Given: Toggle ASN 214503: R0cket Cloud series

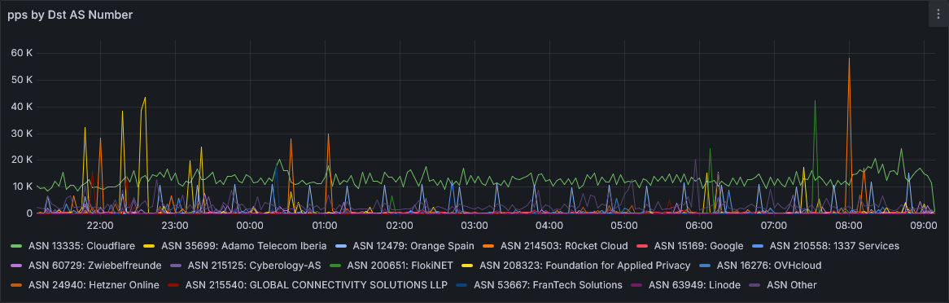Looking at the screenshot, I should coord(564,246).
